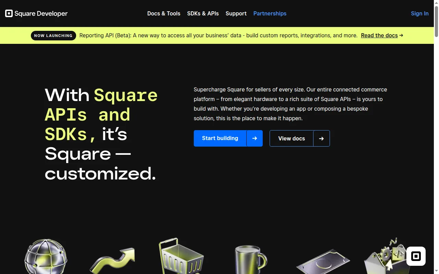This screenshot has height=274, width=439.
Task: Click the flat card reader icon
Action: point(323,262)
